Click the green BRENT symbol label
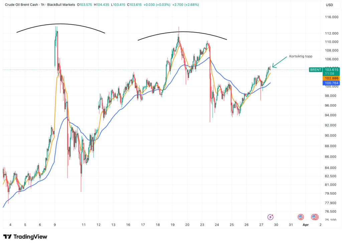The width and height of the screenshot is (344, 245). [316, 70]
